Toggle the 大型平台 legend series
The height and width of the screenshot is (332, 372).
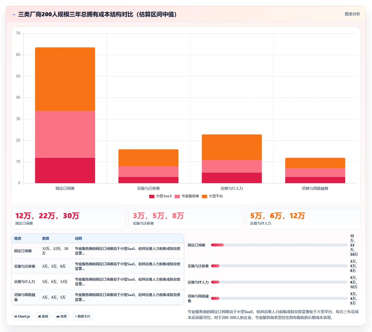coord(212,196)
